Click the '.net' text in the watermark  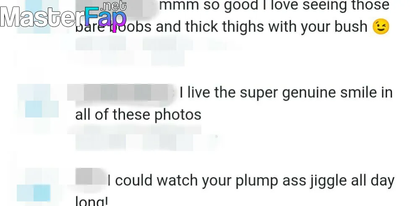point(114,6)
